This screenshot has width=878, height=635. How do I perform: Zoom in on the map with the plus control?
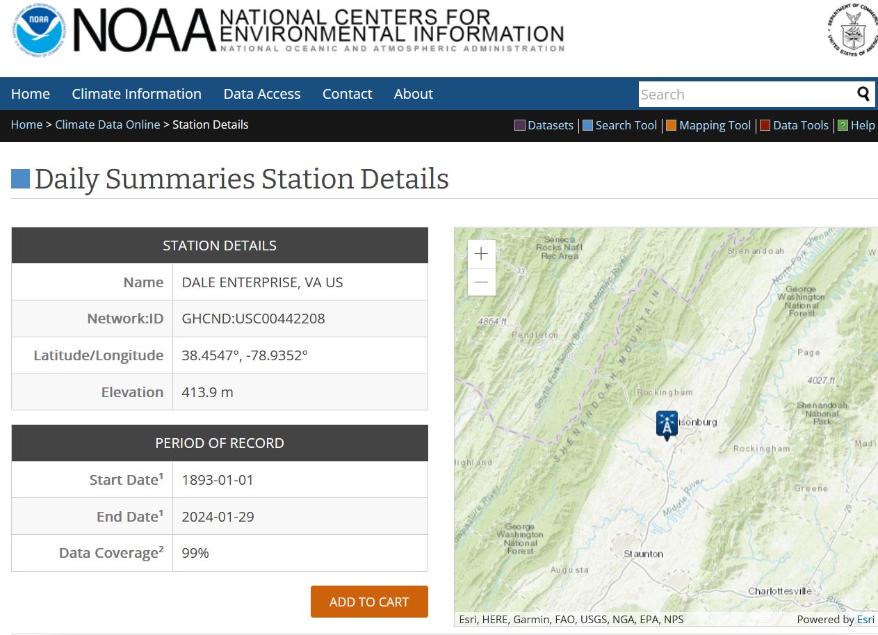coord(481,254)
